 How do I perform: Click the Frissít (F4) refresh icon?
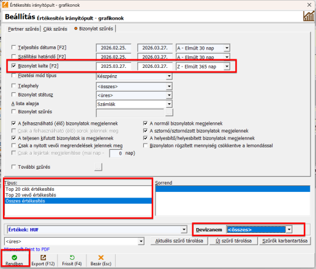click(x=72, y=257)
